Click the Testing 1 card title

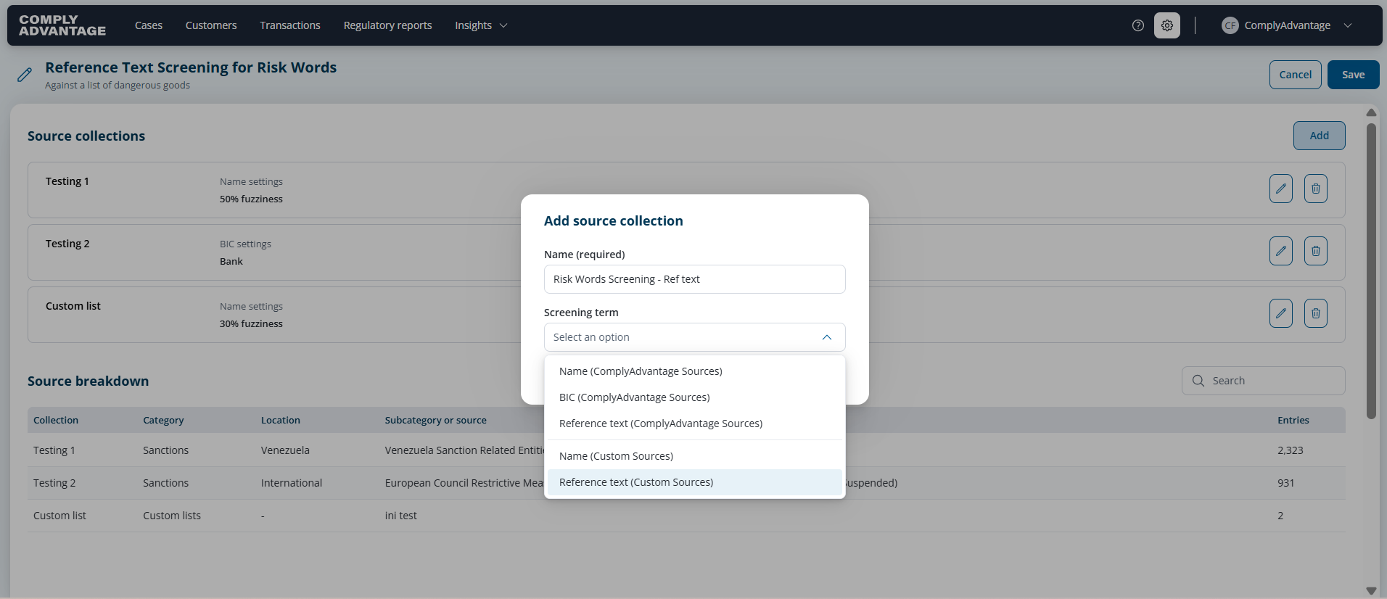coord(67,181)
